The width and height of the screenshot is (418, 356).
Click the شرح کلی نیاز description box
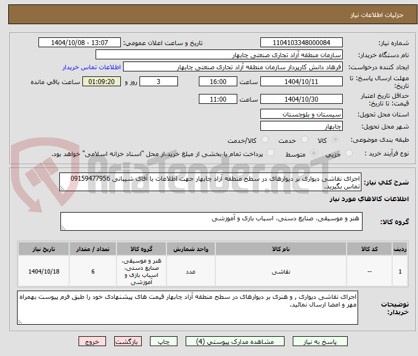click(x=210, y=182)
